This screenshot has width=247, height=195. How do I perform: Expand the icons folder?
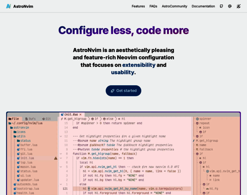(19, 132)
